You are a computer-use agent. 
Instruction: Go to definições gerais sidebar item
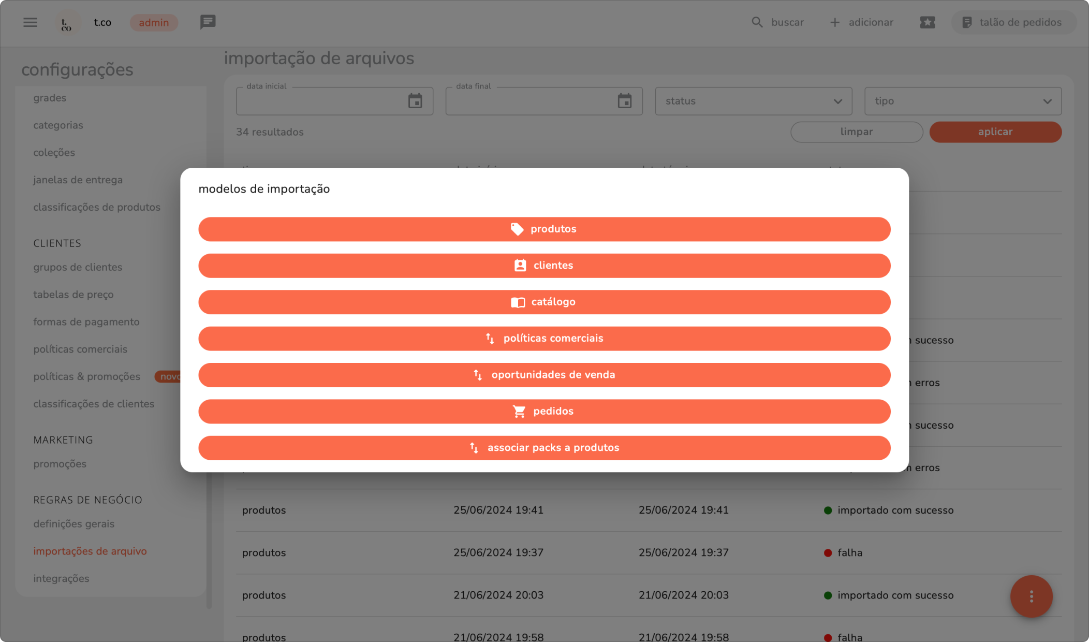[73, 523]
